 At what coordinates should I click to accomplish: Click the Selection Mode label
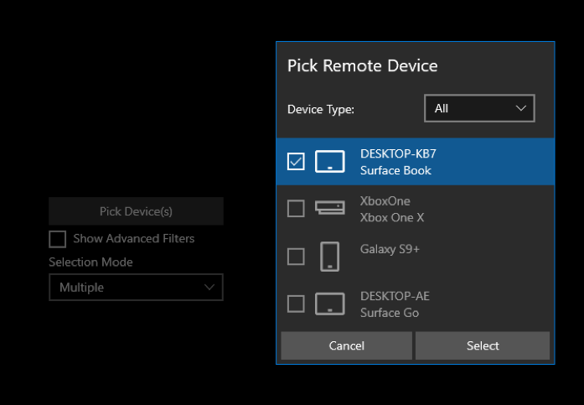90,262
